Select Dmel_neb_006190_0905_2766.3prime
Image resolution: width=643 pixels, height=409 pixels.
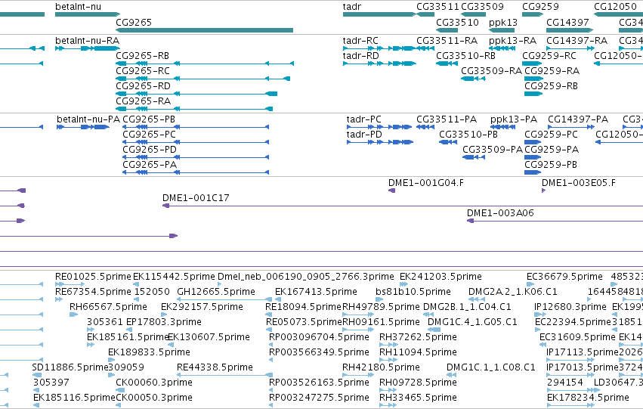[x=219, y=284]
